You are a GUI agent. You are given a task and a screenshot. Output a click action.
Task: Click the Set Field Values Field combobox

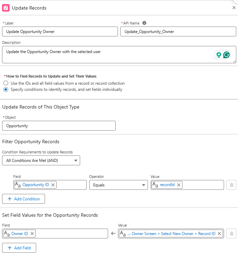[55, 234]
